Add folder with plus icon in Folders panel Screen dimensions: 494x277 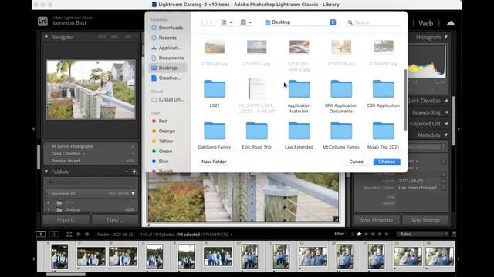pyautogui.click(x=135, y=172)
